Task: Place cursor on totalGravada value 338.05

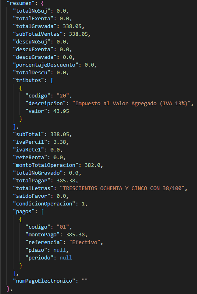Action: pyautogui.click(x=72, y=26)
